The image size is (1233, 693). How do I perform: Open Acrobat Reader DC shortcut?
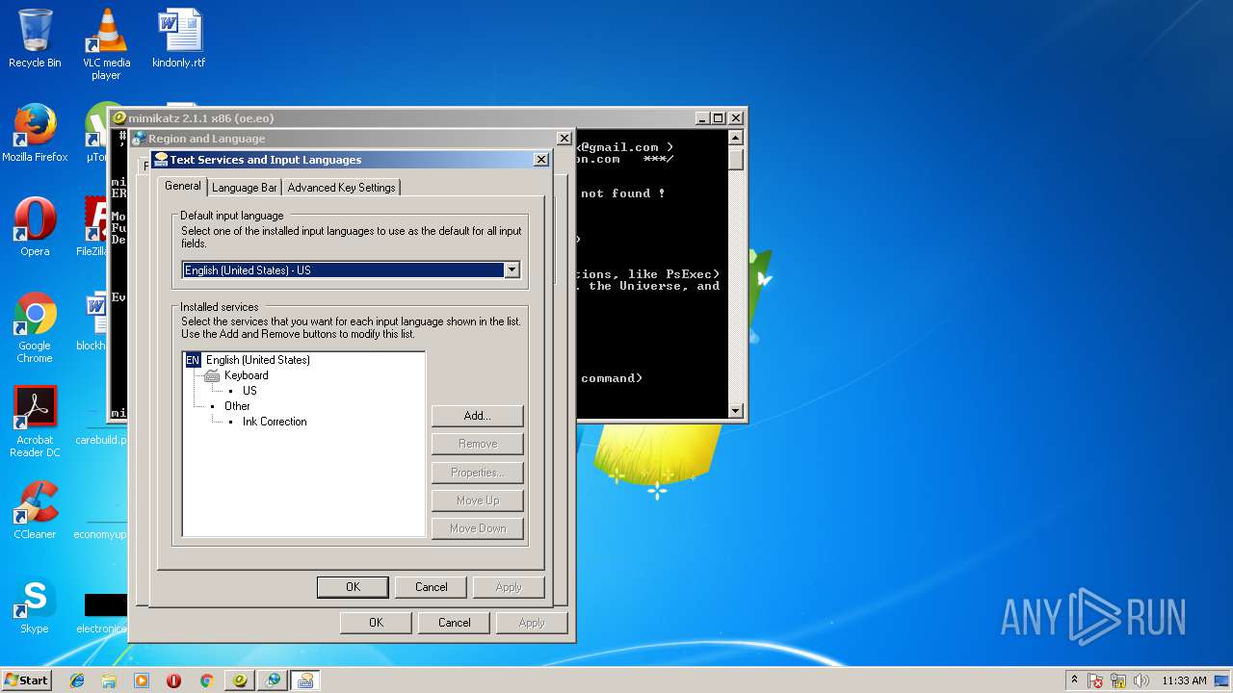click(35, 422)
